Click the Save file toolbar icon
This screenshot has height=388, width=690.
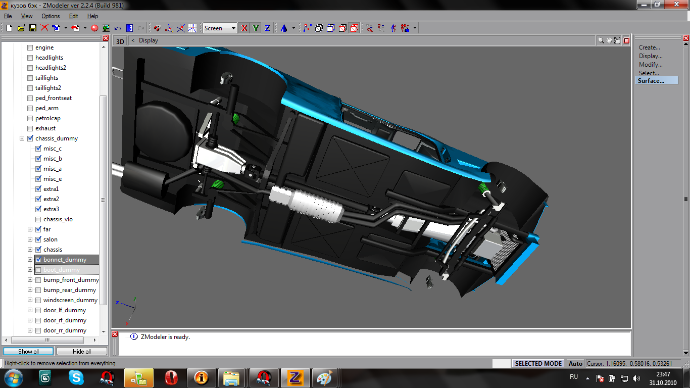pos(32,28)
